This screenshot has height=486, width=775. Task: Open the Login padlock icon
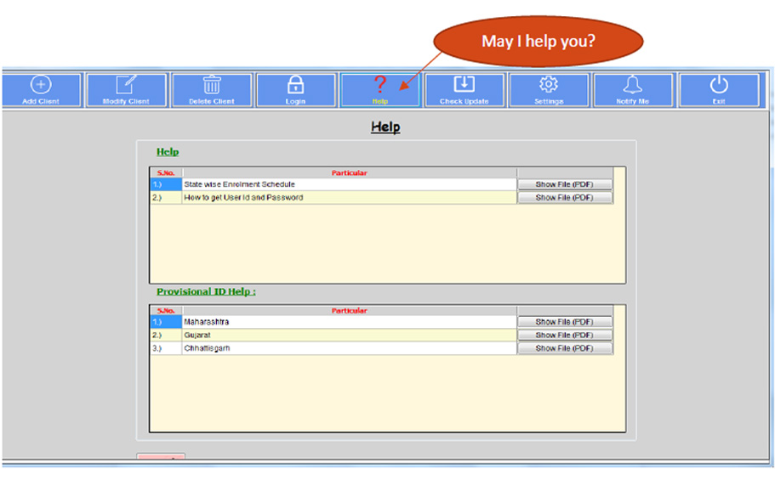295,85
